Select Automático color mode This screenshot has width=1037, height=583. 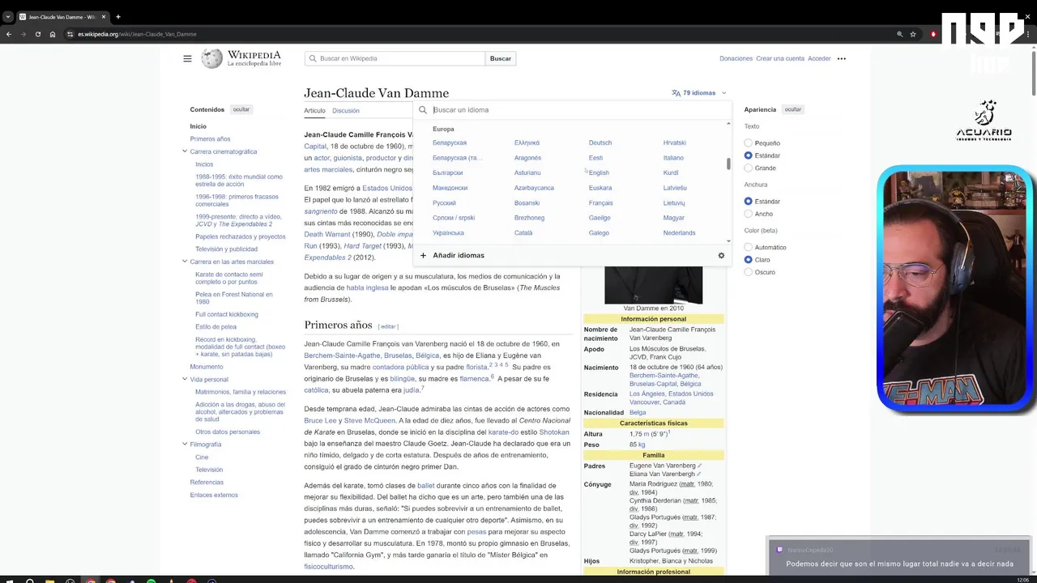(749, 247)
